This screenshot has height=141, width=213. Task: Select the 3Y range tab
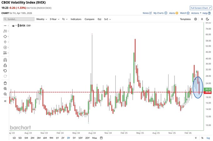coord(69,138)
